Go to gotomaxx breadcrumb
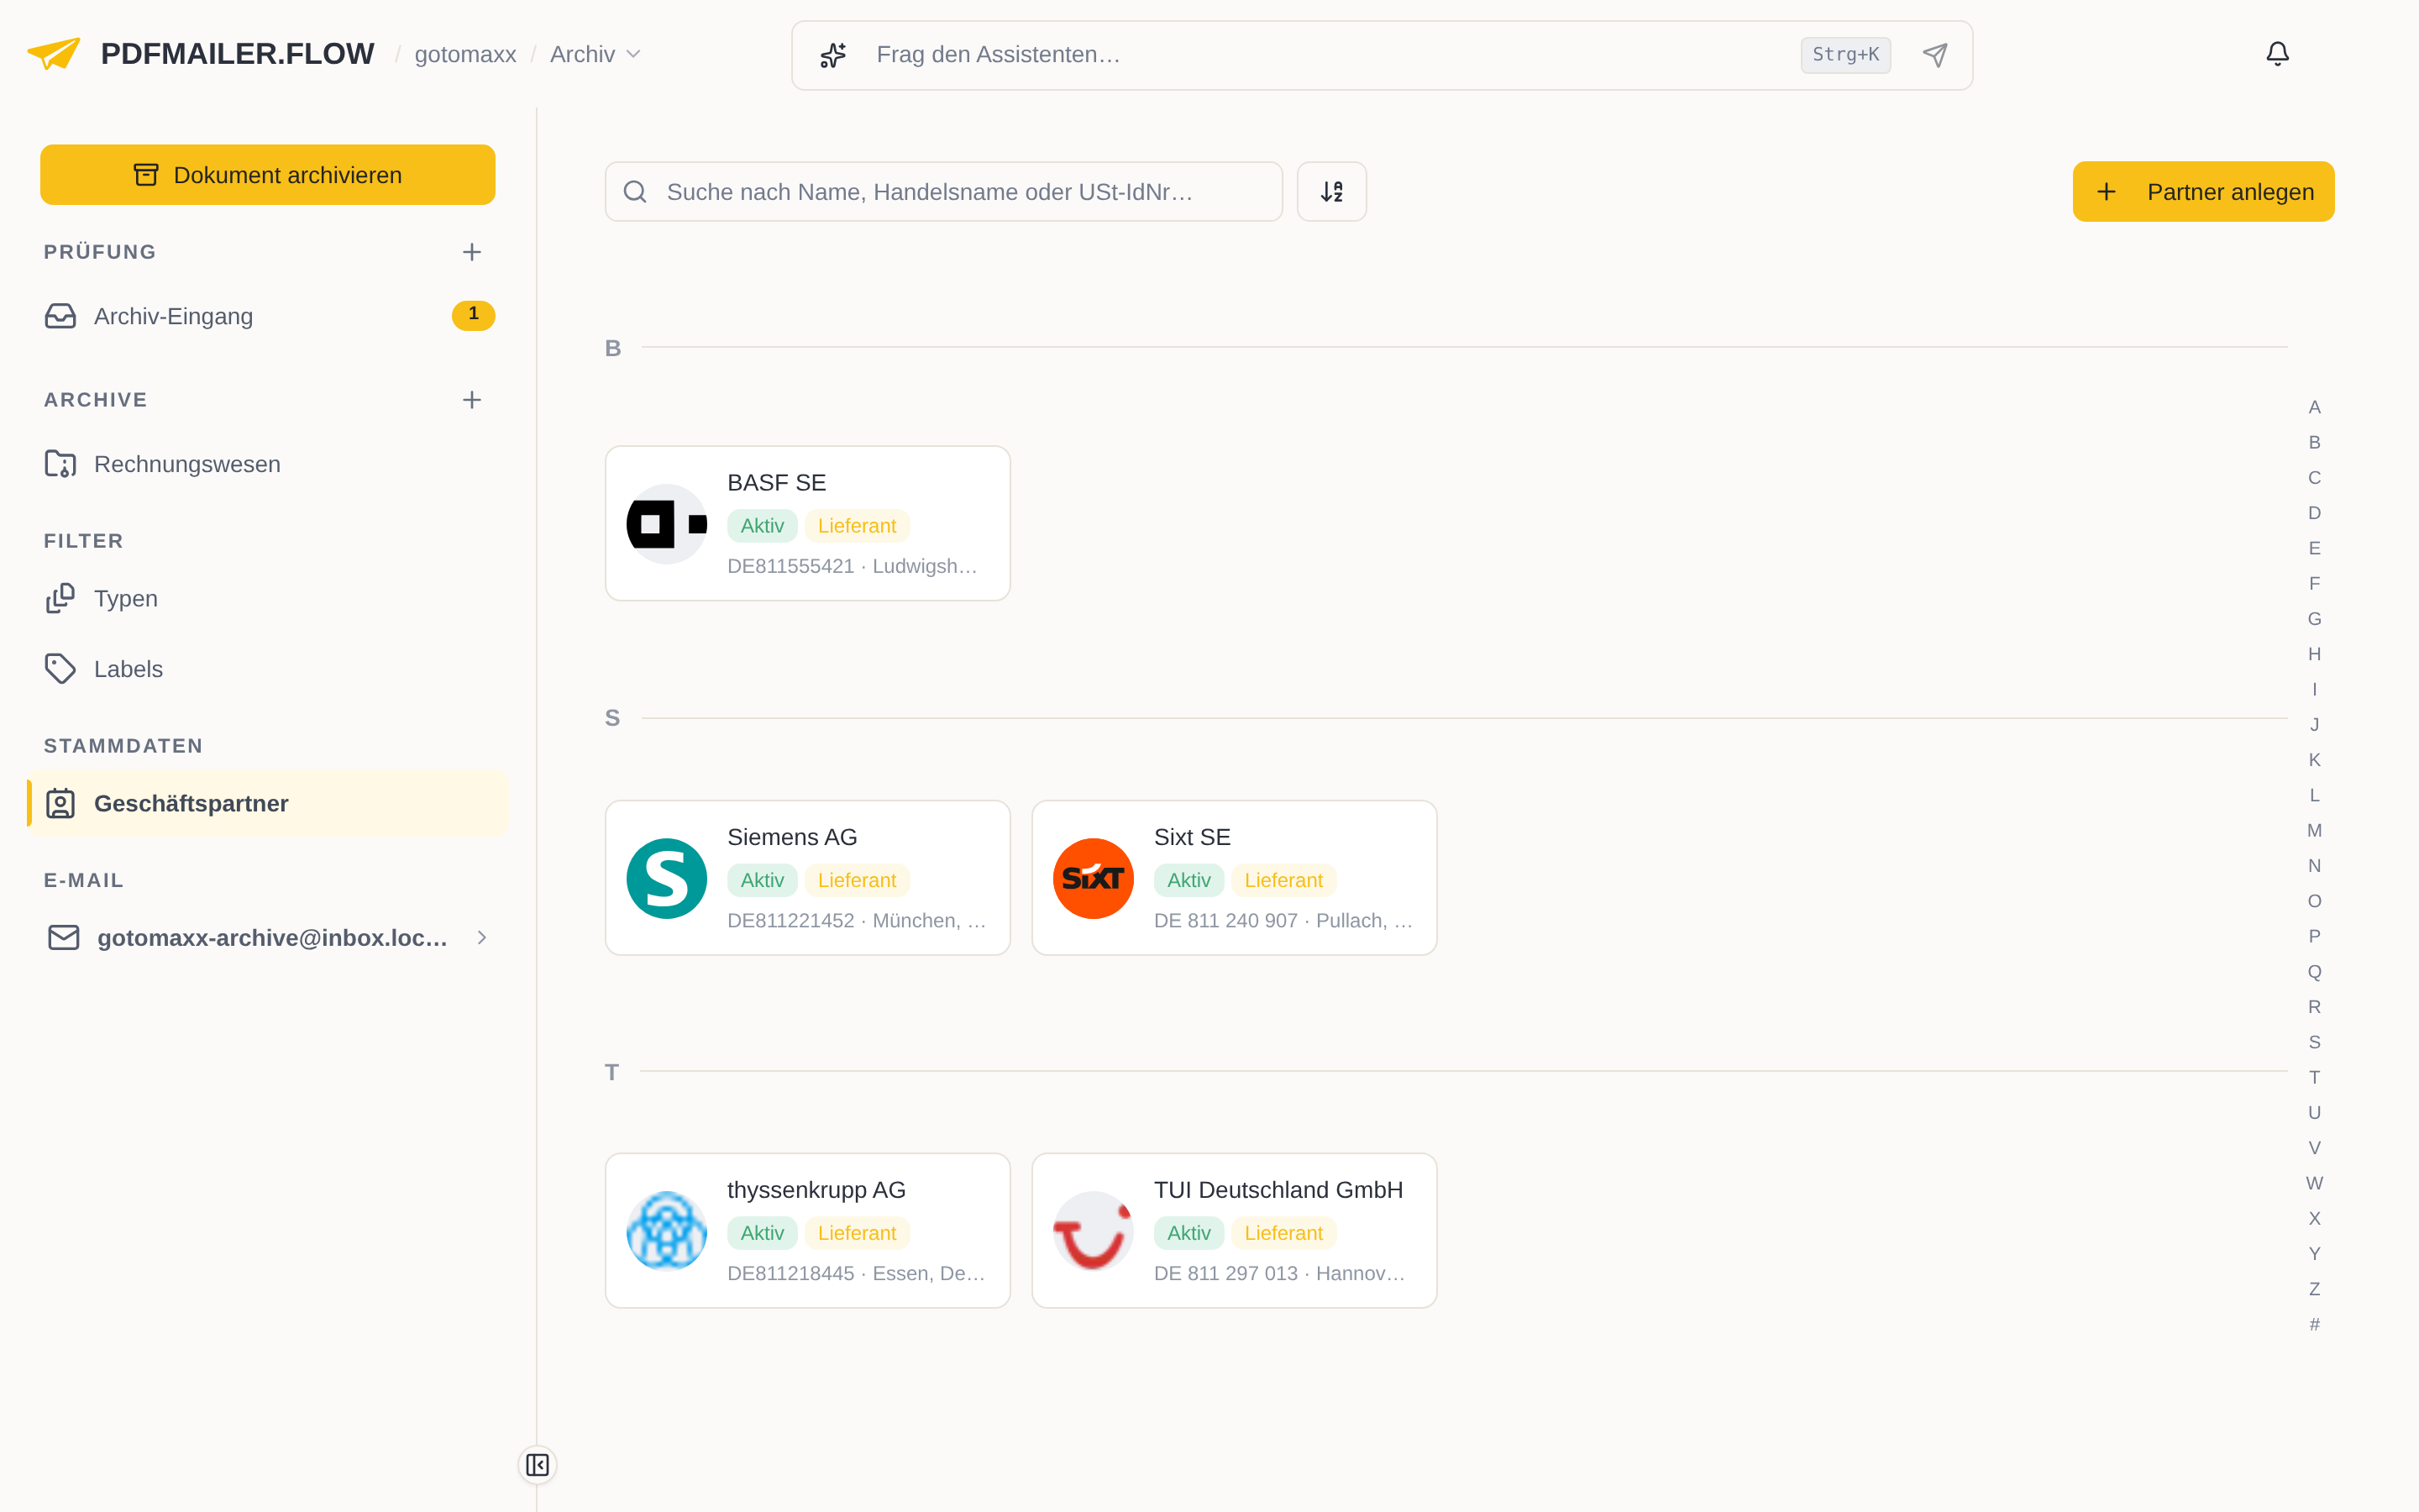Viewport: 2419px width, 1512px height. (466, 55)
